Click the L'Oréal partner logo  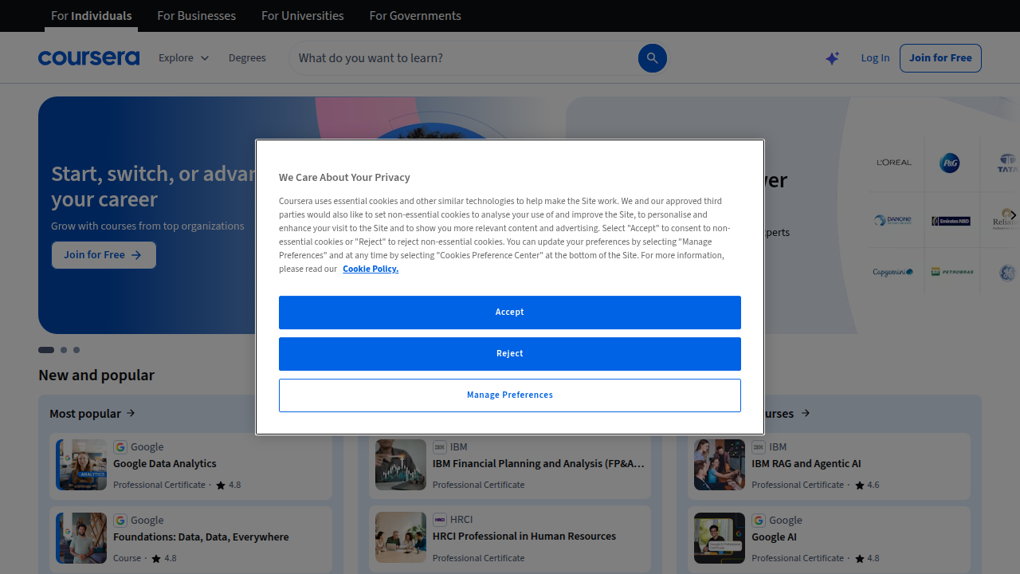(894, 163)
